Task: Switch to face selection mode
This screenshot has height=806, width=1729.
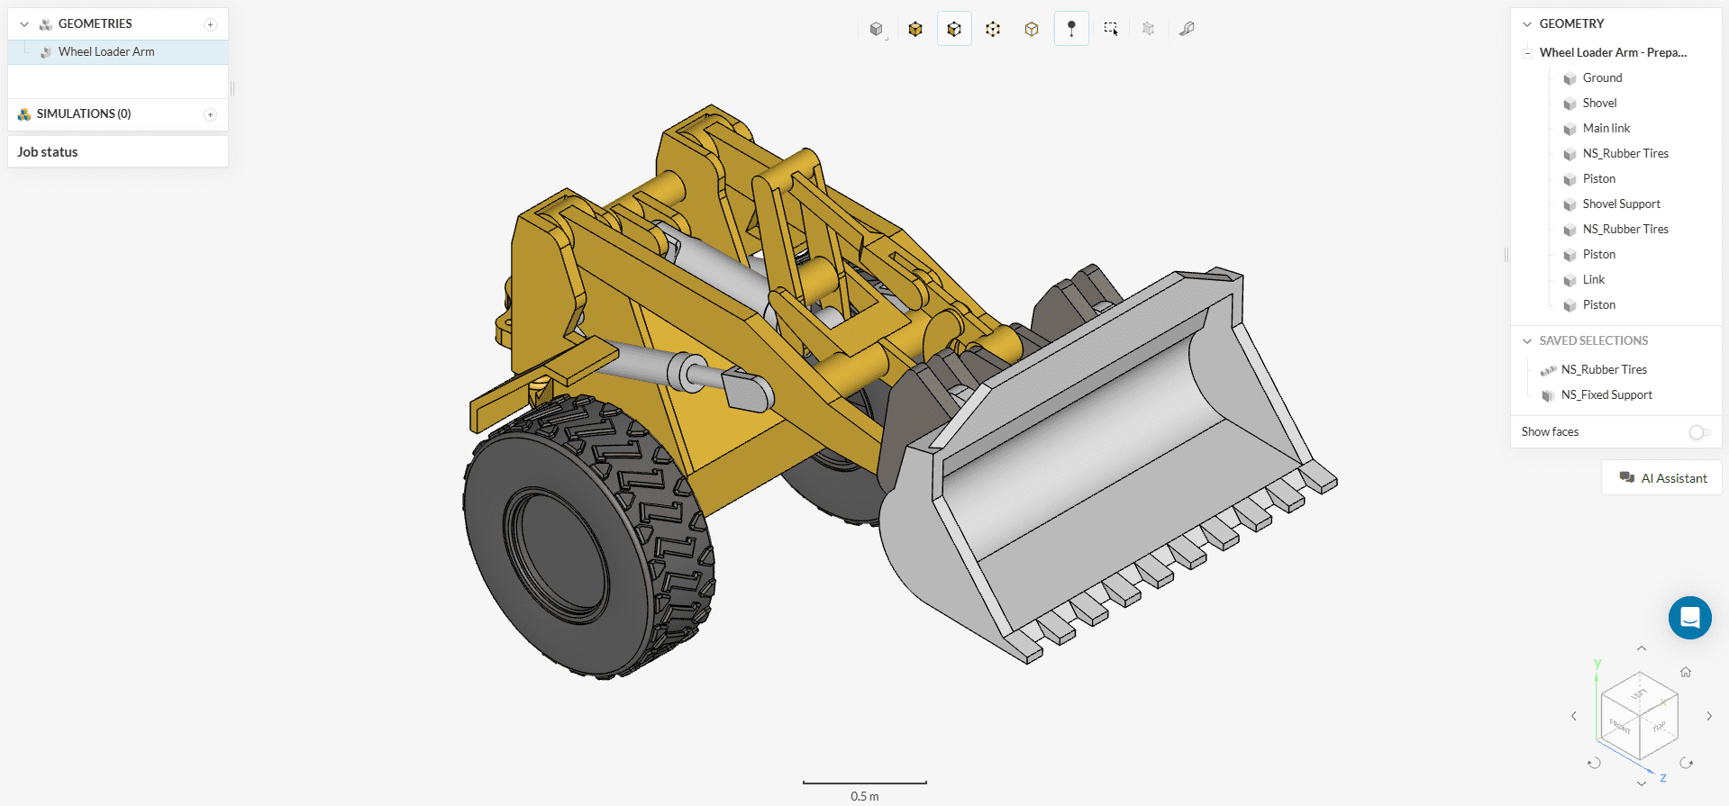Action: pos(954,29)
